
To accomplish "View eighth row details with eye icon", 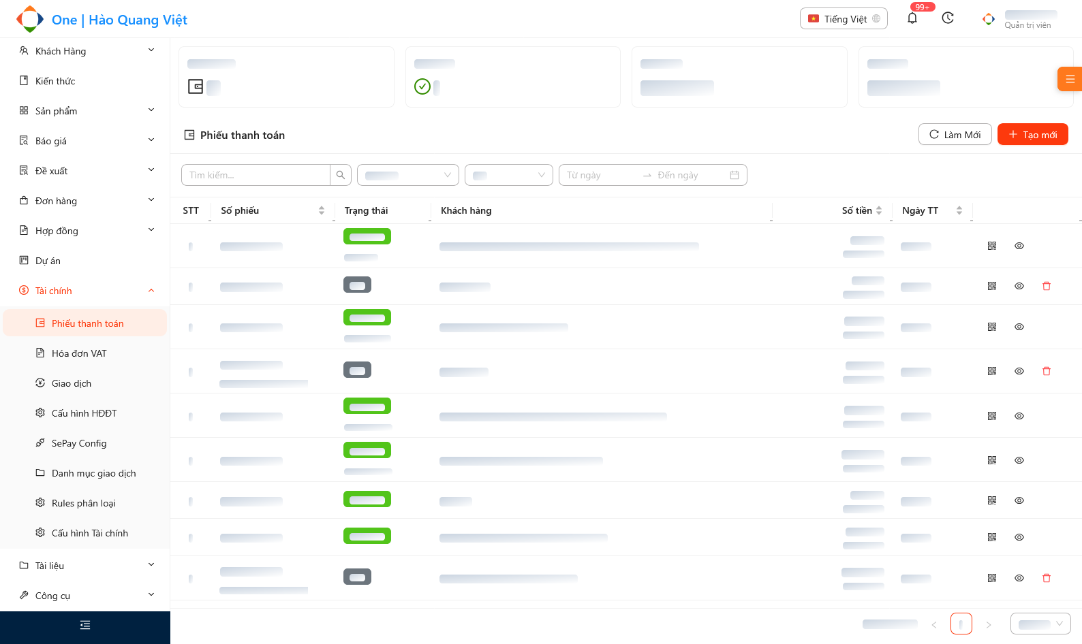I will point(1019,537).
